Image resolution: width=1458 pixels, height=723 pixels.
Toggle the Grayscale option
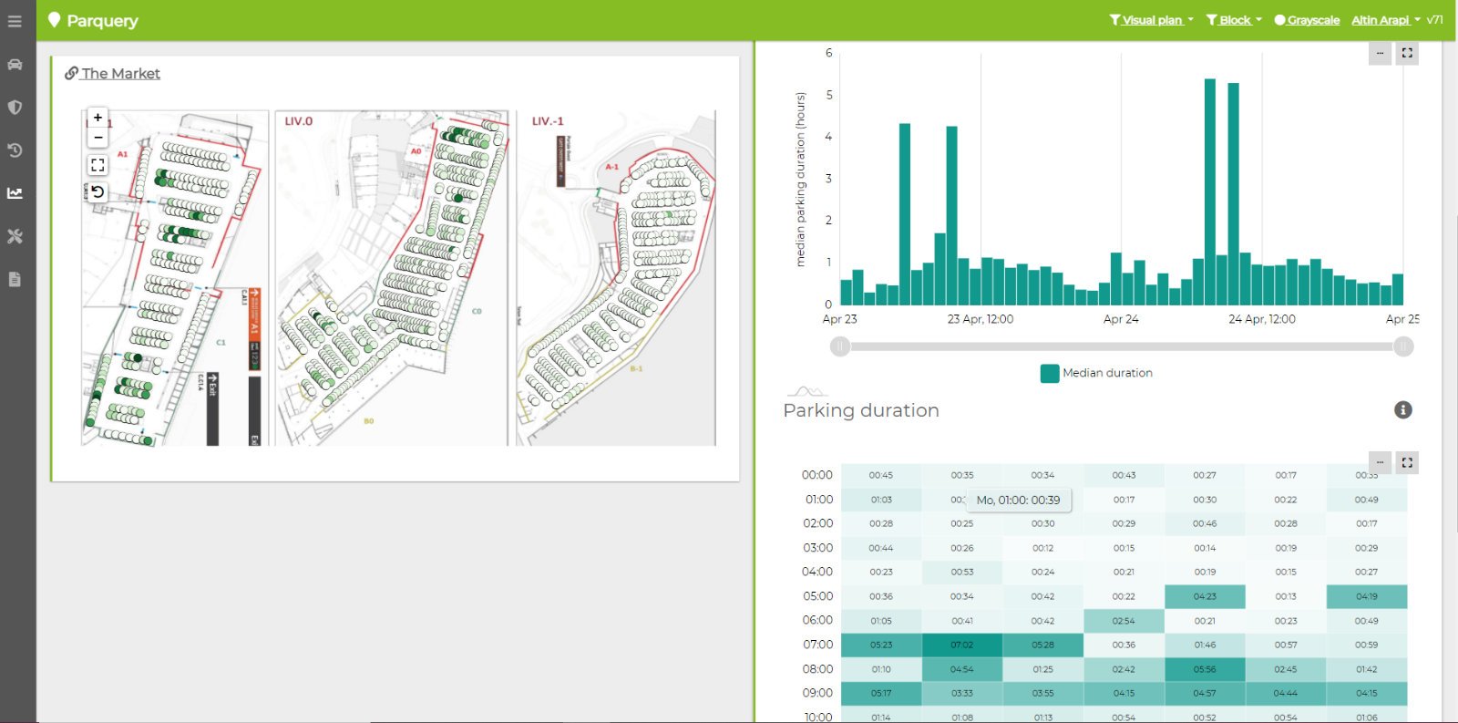coord(1307,20)
